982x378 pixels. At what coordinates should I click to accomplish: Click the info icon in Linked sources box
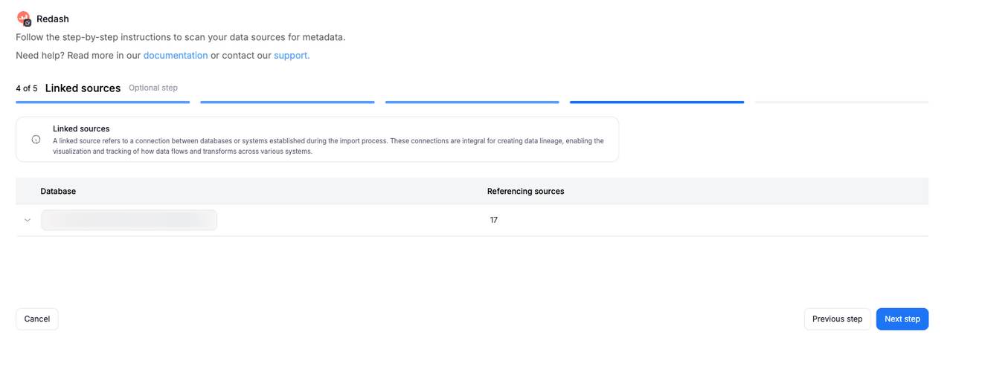coord(36,140)
